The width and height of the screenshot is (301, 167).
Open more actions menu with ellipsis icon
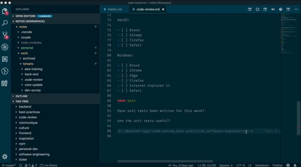(296, 9)
